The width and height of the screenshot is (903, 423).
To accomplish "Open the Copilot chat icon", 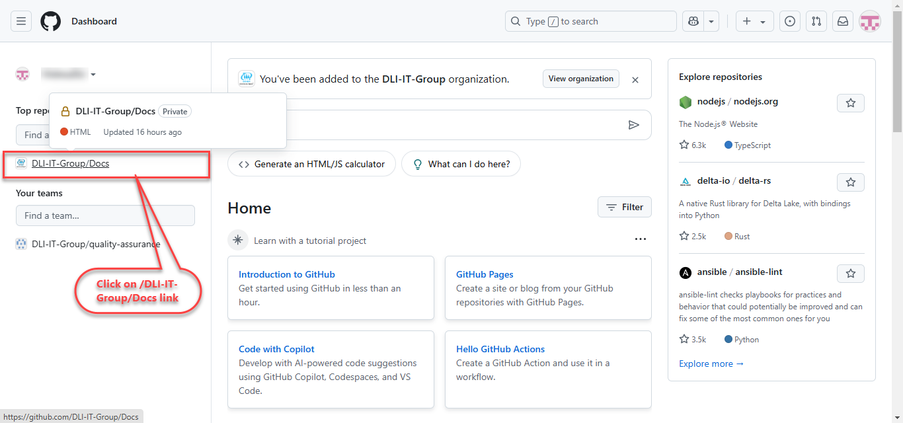I will pos(693,21).
